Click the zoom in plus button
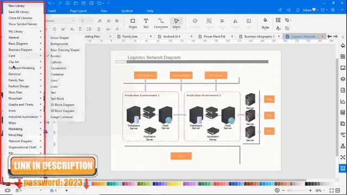347x195 pixels. pos(310,190)
